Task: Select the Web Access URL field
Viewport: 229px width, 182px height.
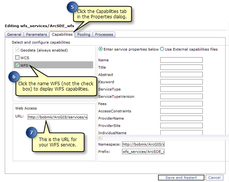Action: click(x=57, y=117)
